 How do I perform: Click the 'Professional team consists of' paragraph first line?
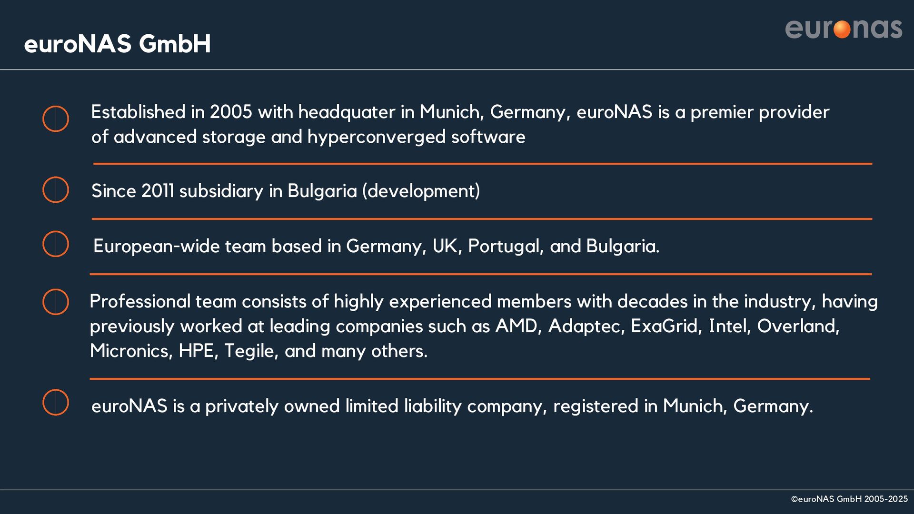(x=484, y=302)
